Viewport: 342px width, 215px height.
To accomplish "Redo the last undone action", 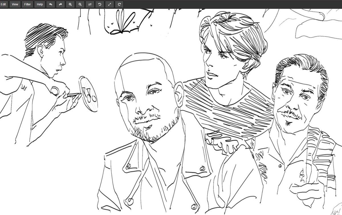I will pos(60,4).
